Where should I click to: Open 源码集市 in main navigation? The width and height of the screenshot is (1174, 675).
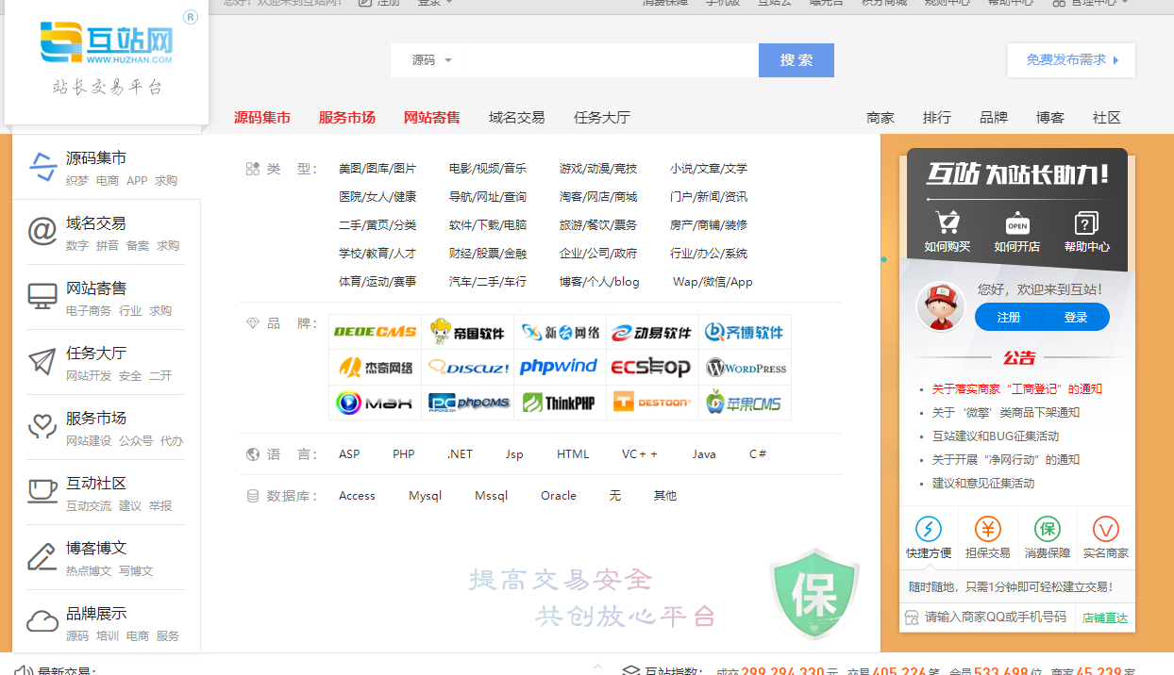262,118
